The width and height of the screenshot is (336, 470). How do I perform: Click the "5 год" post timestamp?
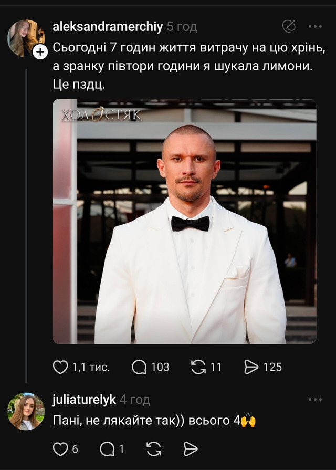[182, 26]
